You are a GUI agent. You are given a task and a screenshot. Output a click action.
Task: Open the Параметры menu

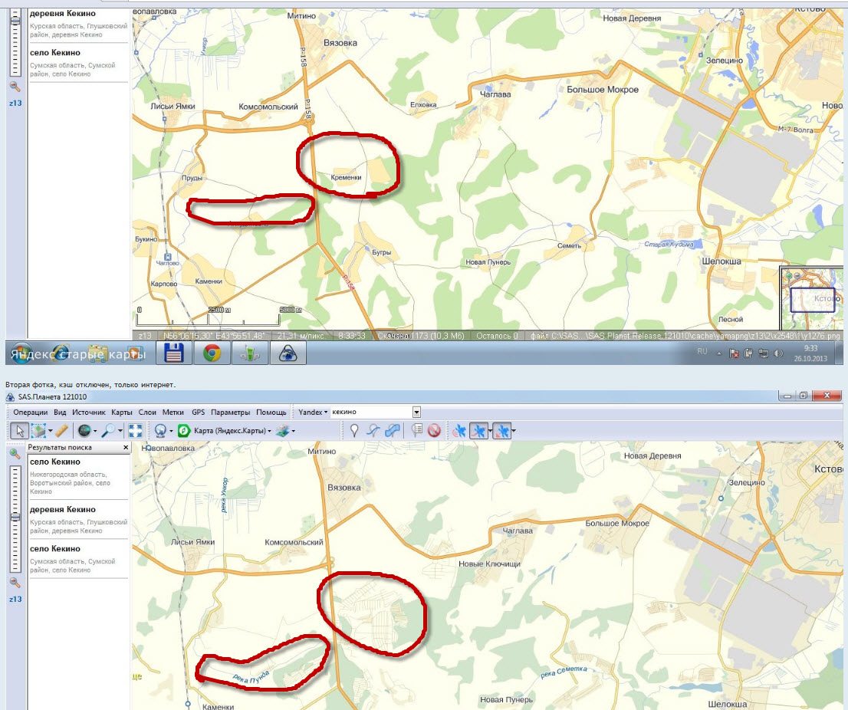[x=230, y=413]
